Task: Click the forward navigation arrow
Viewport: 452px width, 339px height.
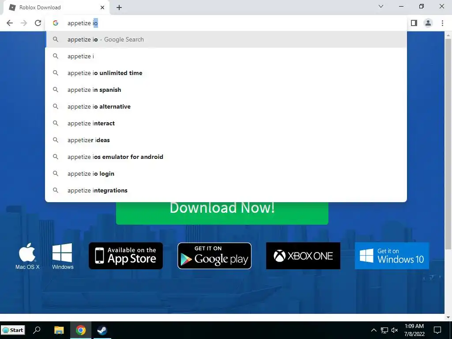Action: pyautogui.click(x=24, y=23)
